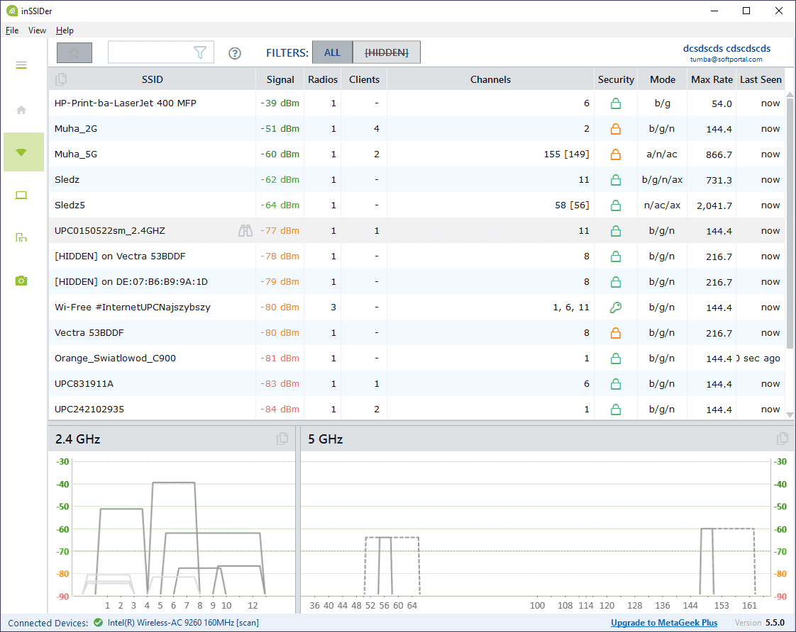Open the hamburger menu in sidebar
Image resolution: width=796 pixels, height=632 pixels.
pyautogui.click(x=21, y=65)
